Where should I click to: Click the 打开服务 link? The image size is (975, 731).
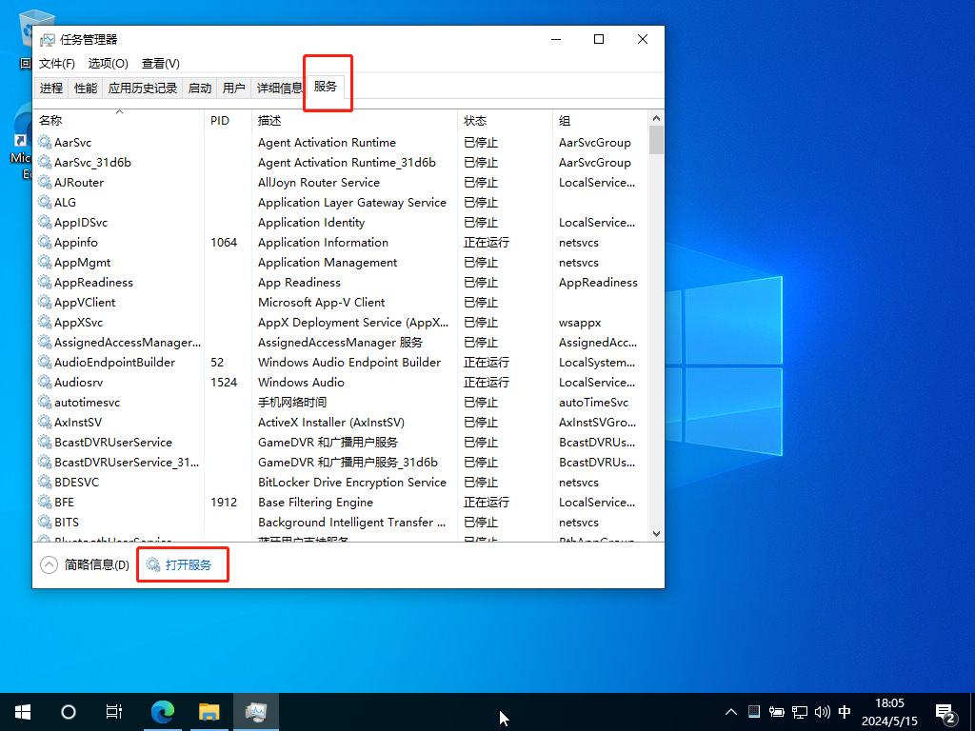point(188,565)
